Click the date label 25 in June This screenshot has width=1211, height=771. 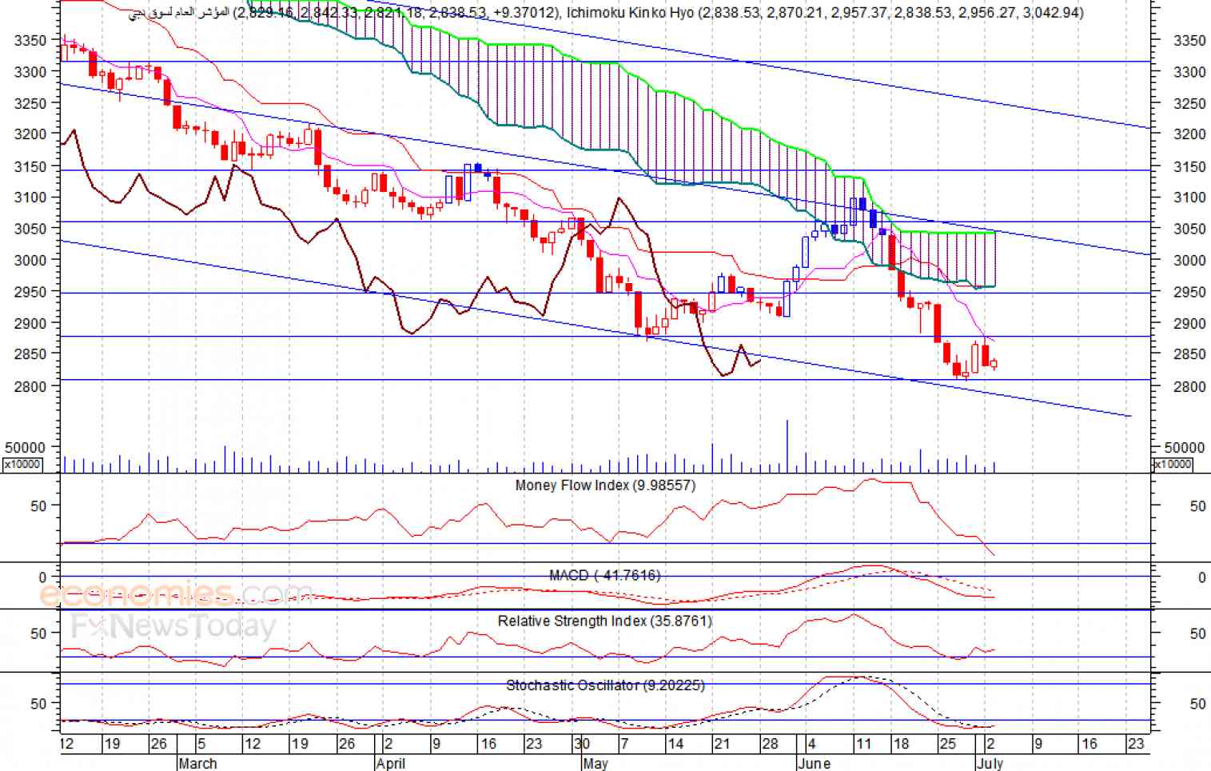point(947,744)
